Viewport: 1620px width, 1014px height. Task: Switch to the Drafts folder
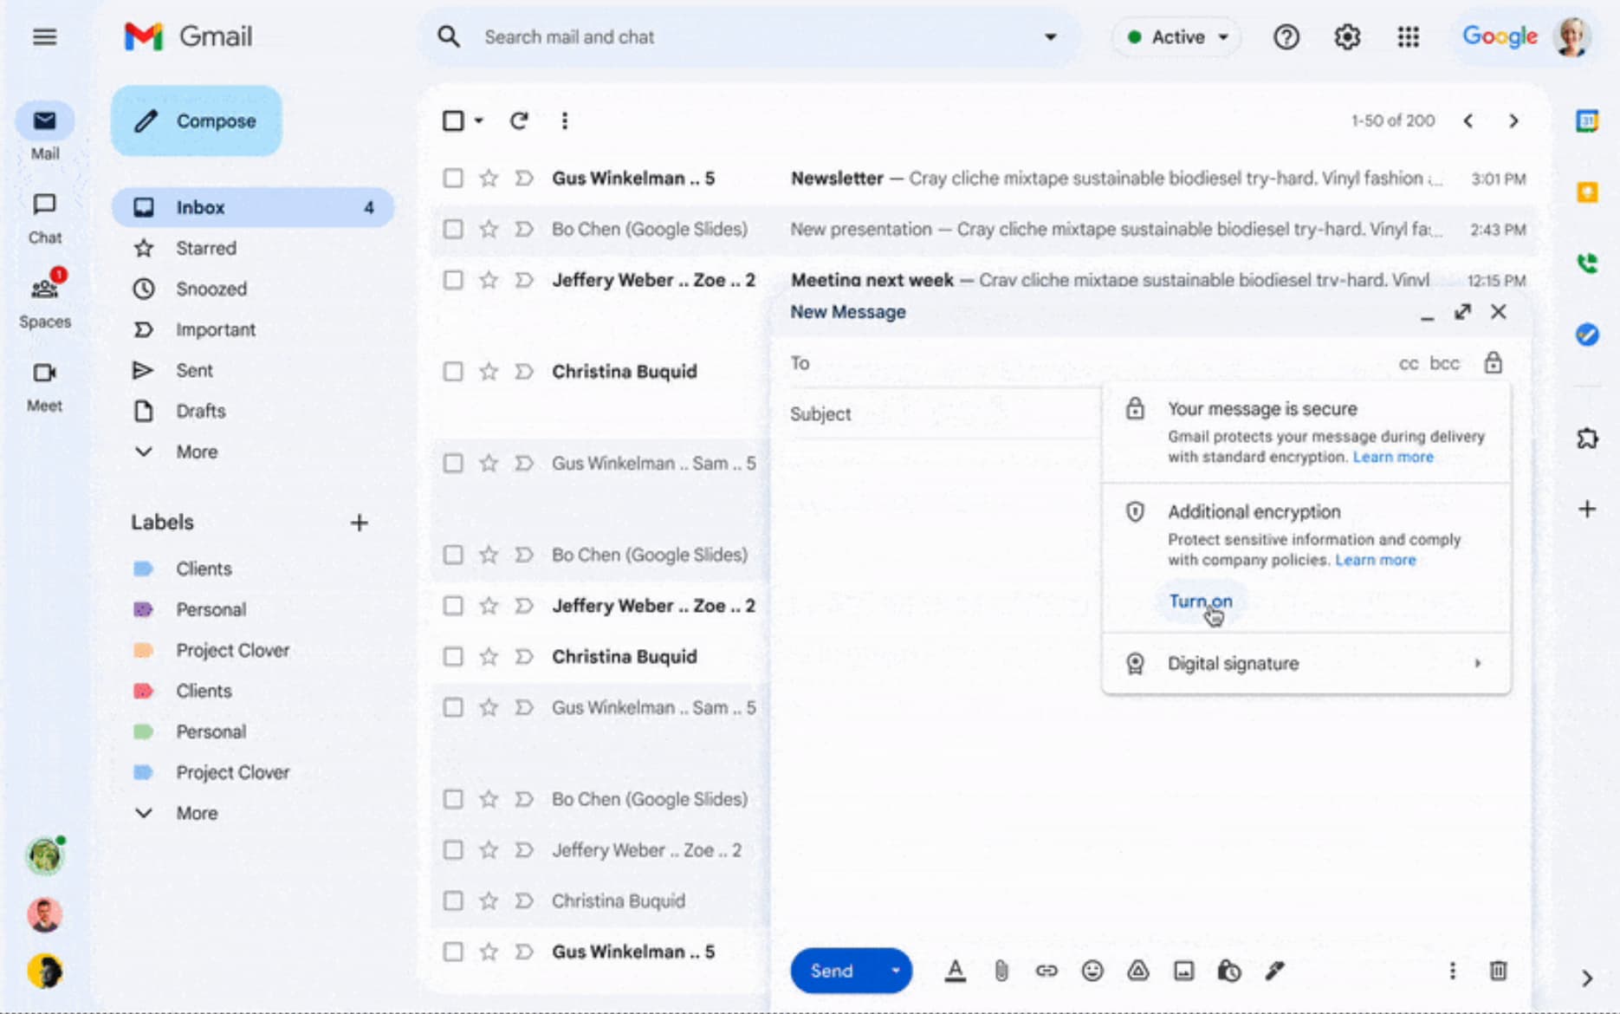point(200,411)
